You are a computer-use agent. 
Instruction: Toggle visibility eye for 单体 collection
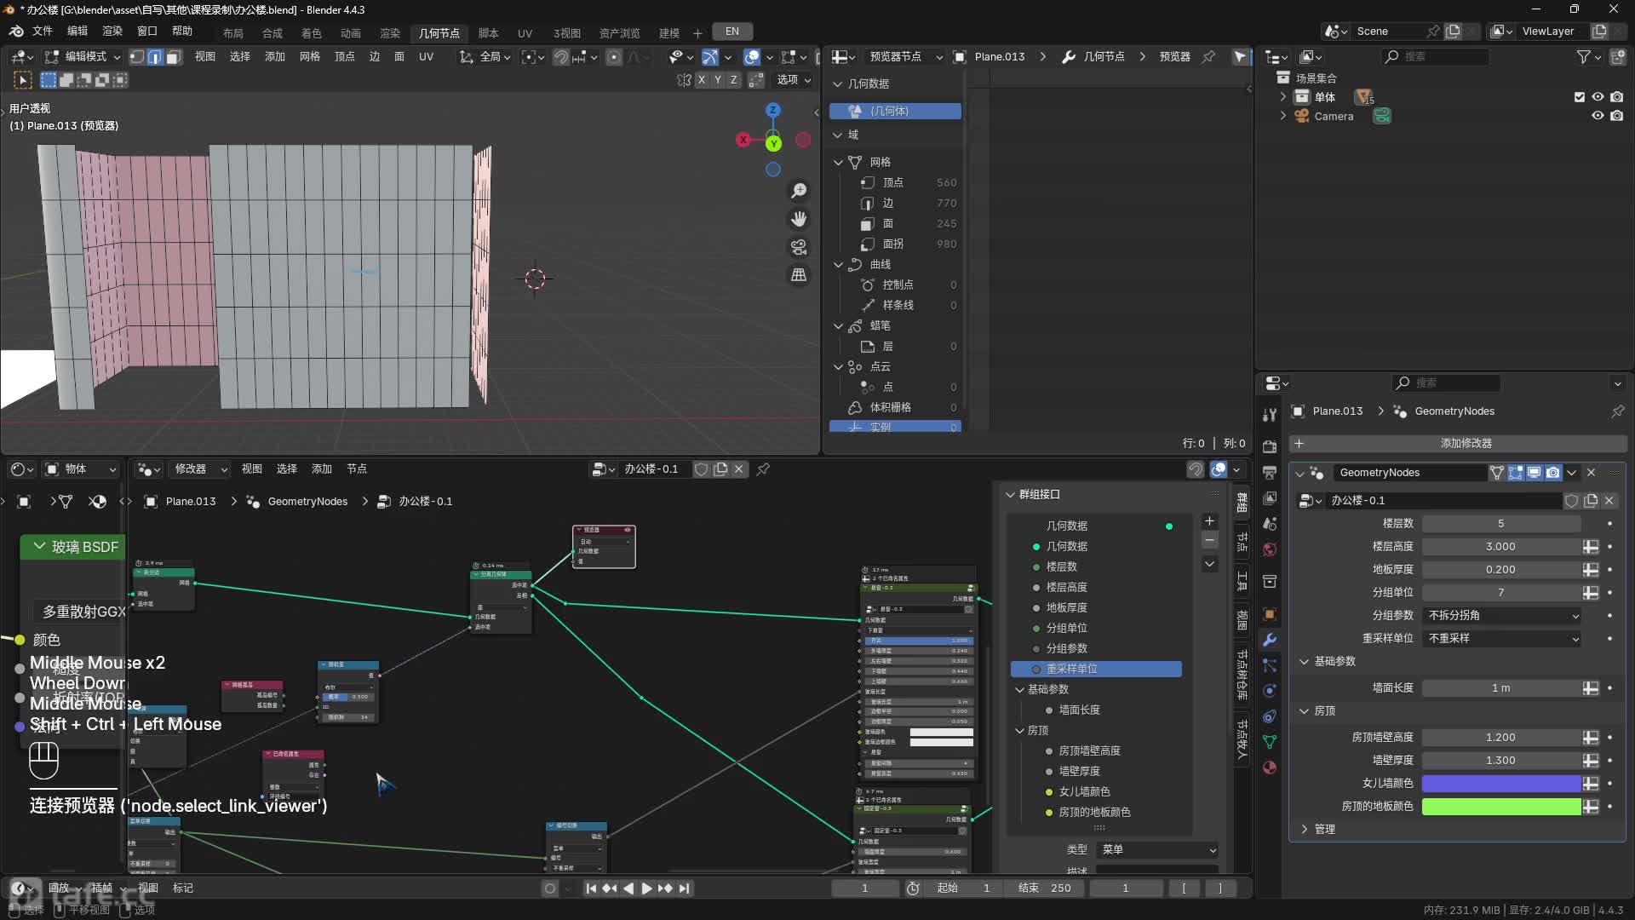point(1598,97)
